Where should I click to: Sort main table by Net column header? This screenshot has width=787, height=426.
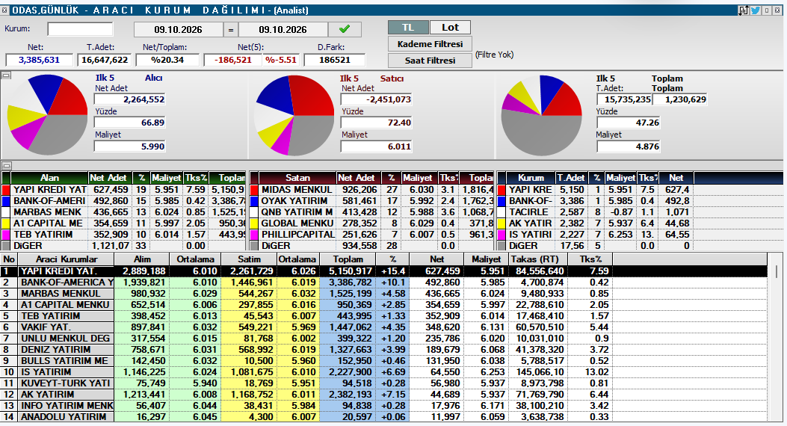point(436,259)
